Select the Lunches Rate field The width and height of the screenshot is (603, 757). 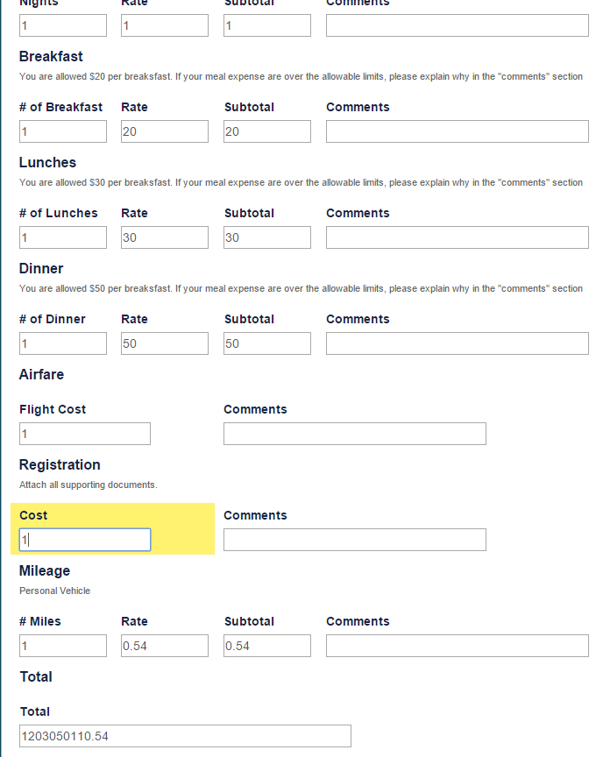(165, 237)
